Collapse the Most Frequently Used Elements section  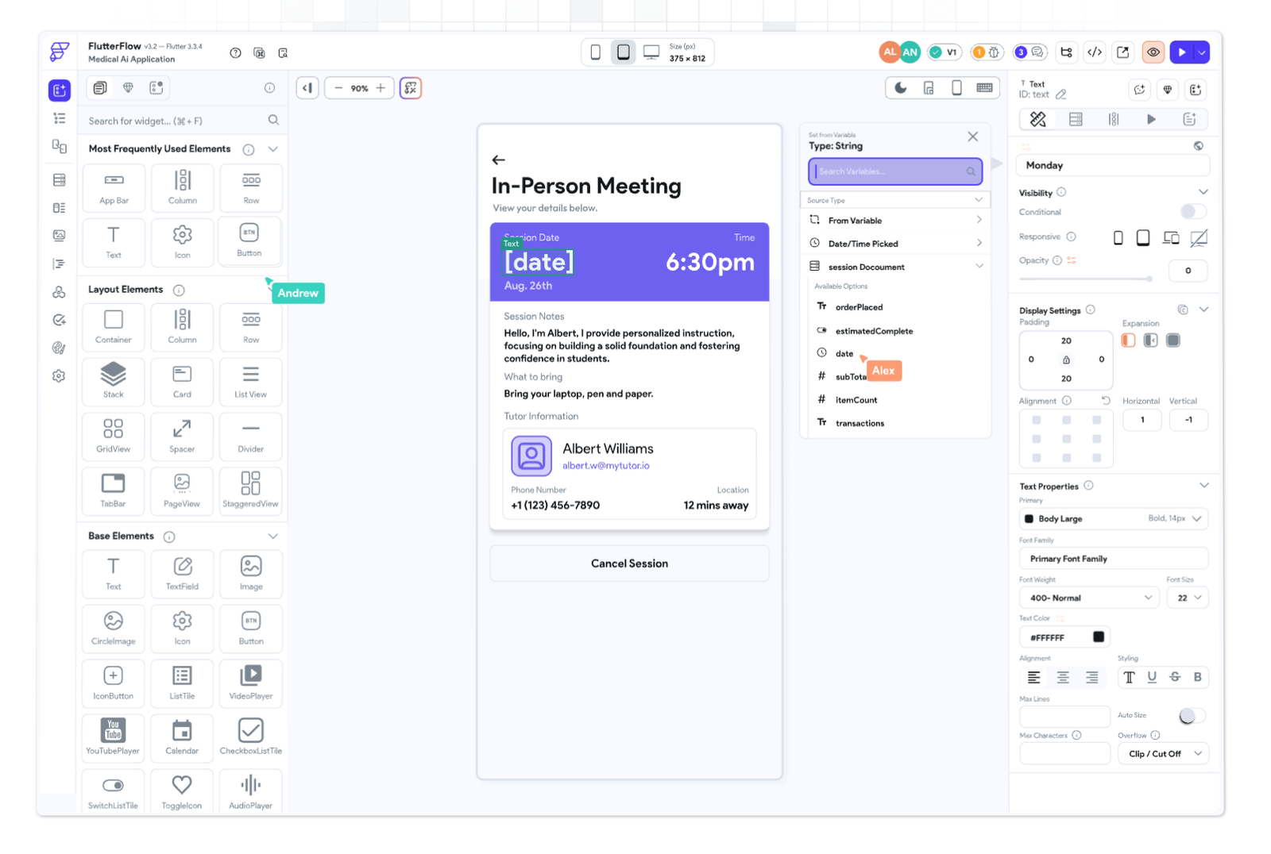pyautogui.click(x=273, y=148)
